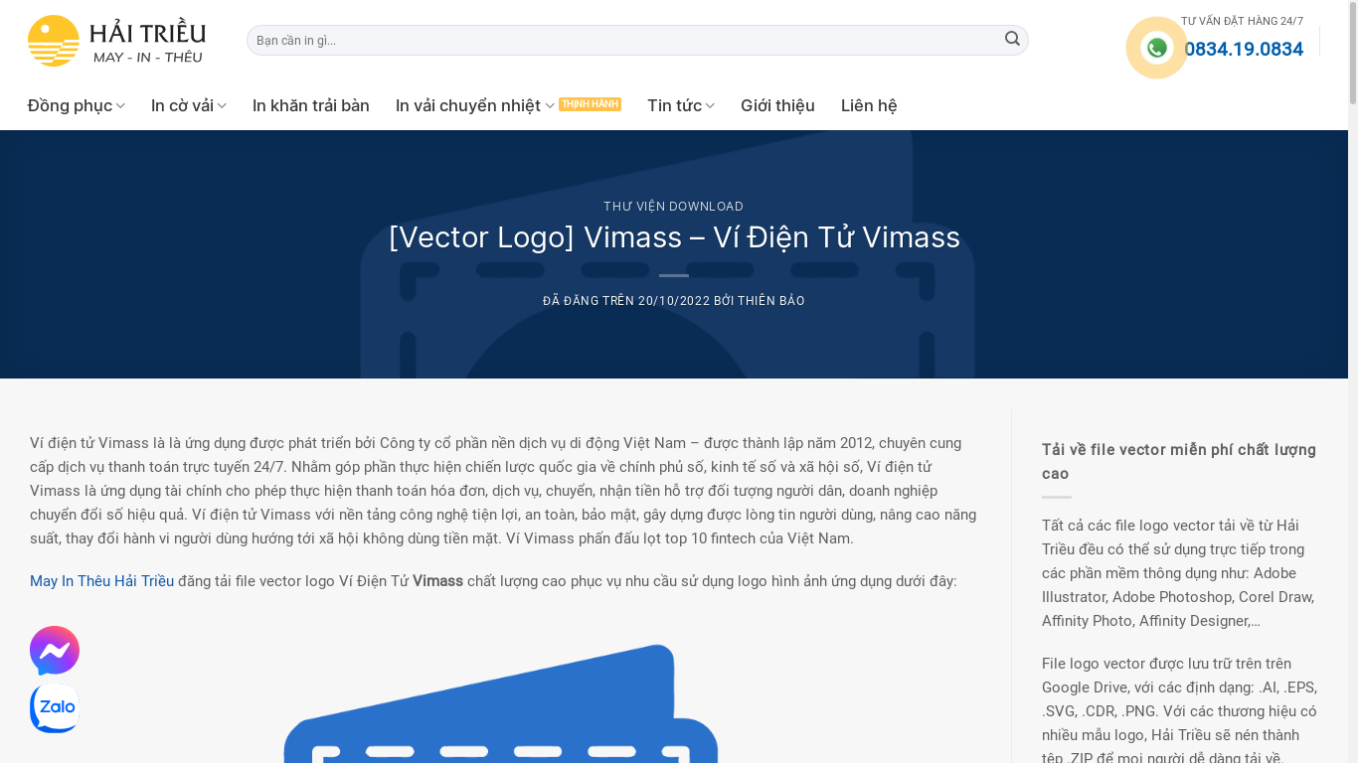Screen dimensions: 1358x763
Task: Click the Hải Triều logo
Action: tap(116, 41)
